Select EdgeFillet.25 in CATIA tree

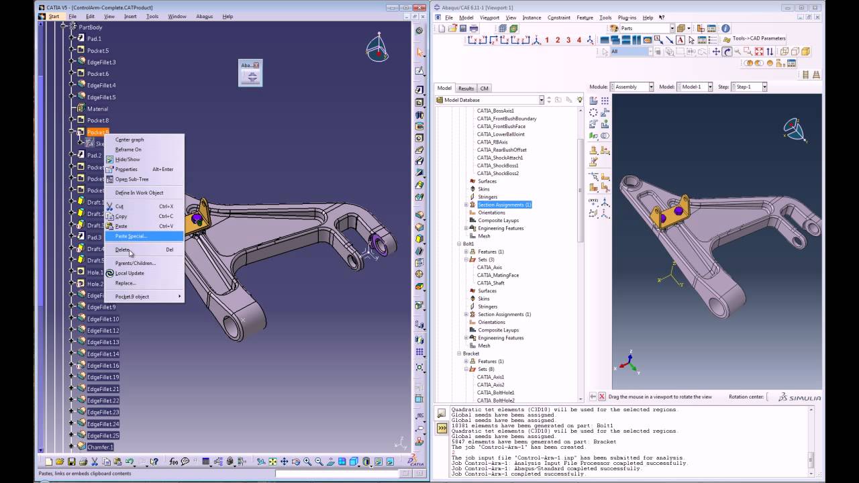point(103,435)
